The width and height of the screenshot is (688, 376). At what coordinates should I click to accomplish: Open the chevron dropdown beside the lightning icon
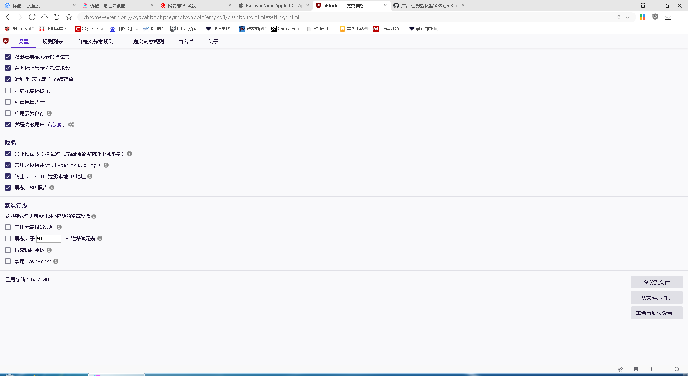627,17
